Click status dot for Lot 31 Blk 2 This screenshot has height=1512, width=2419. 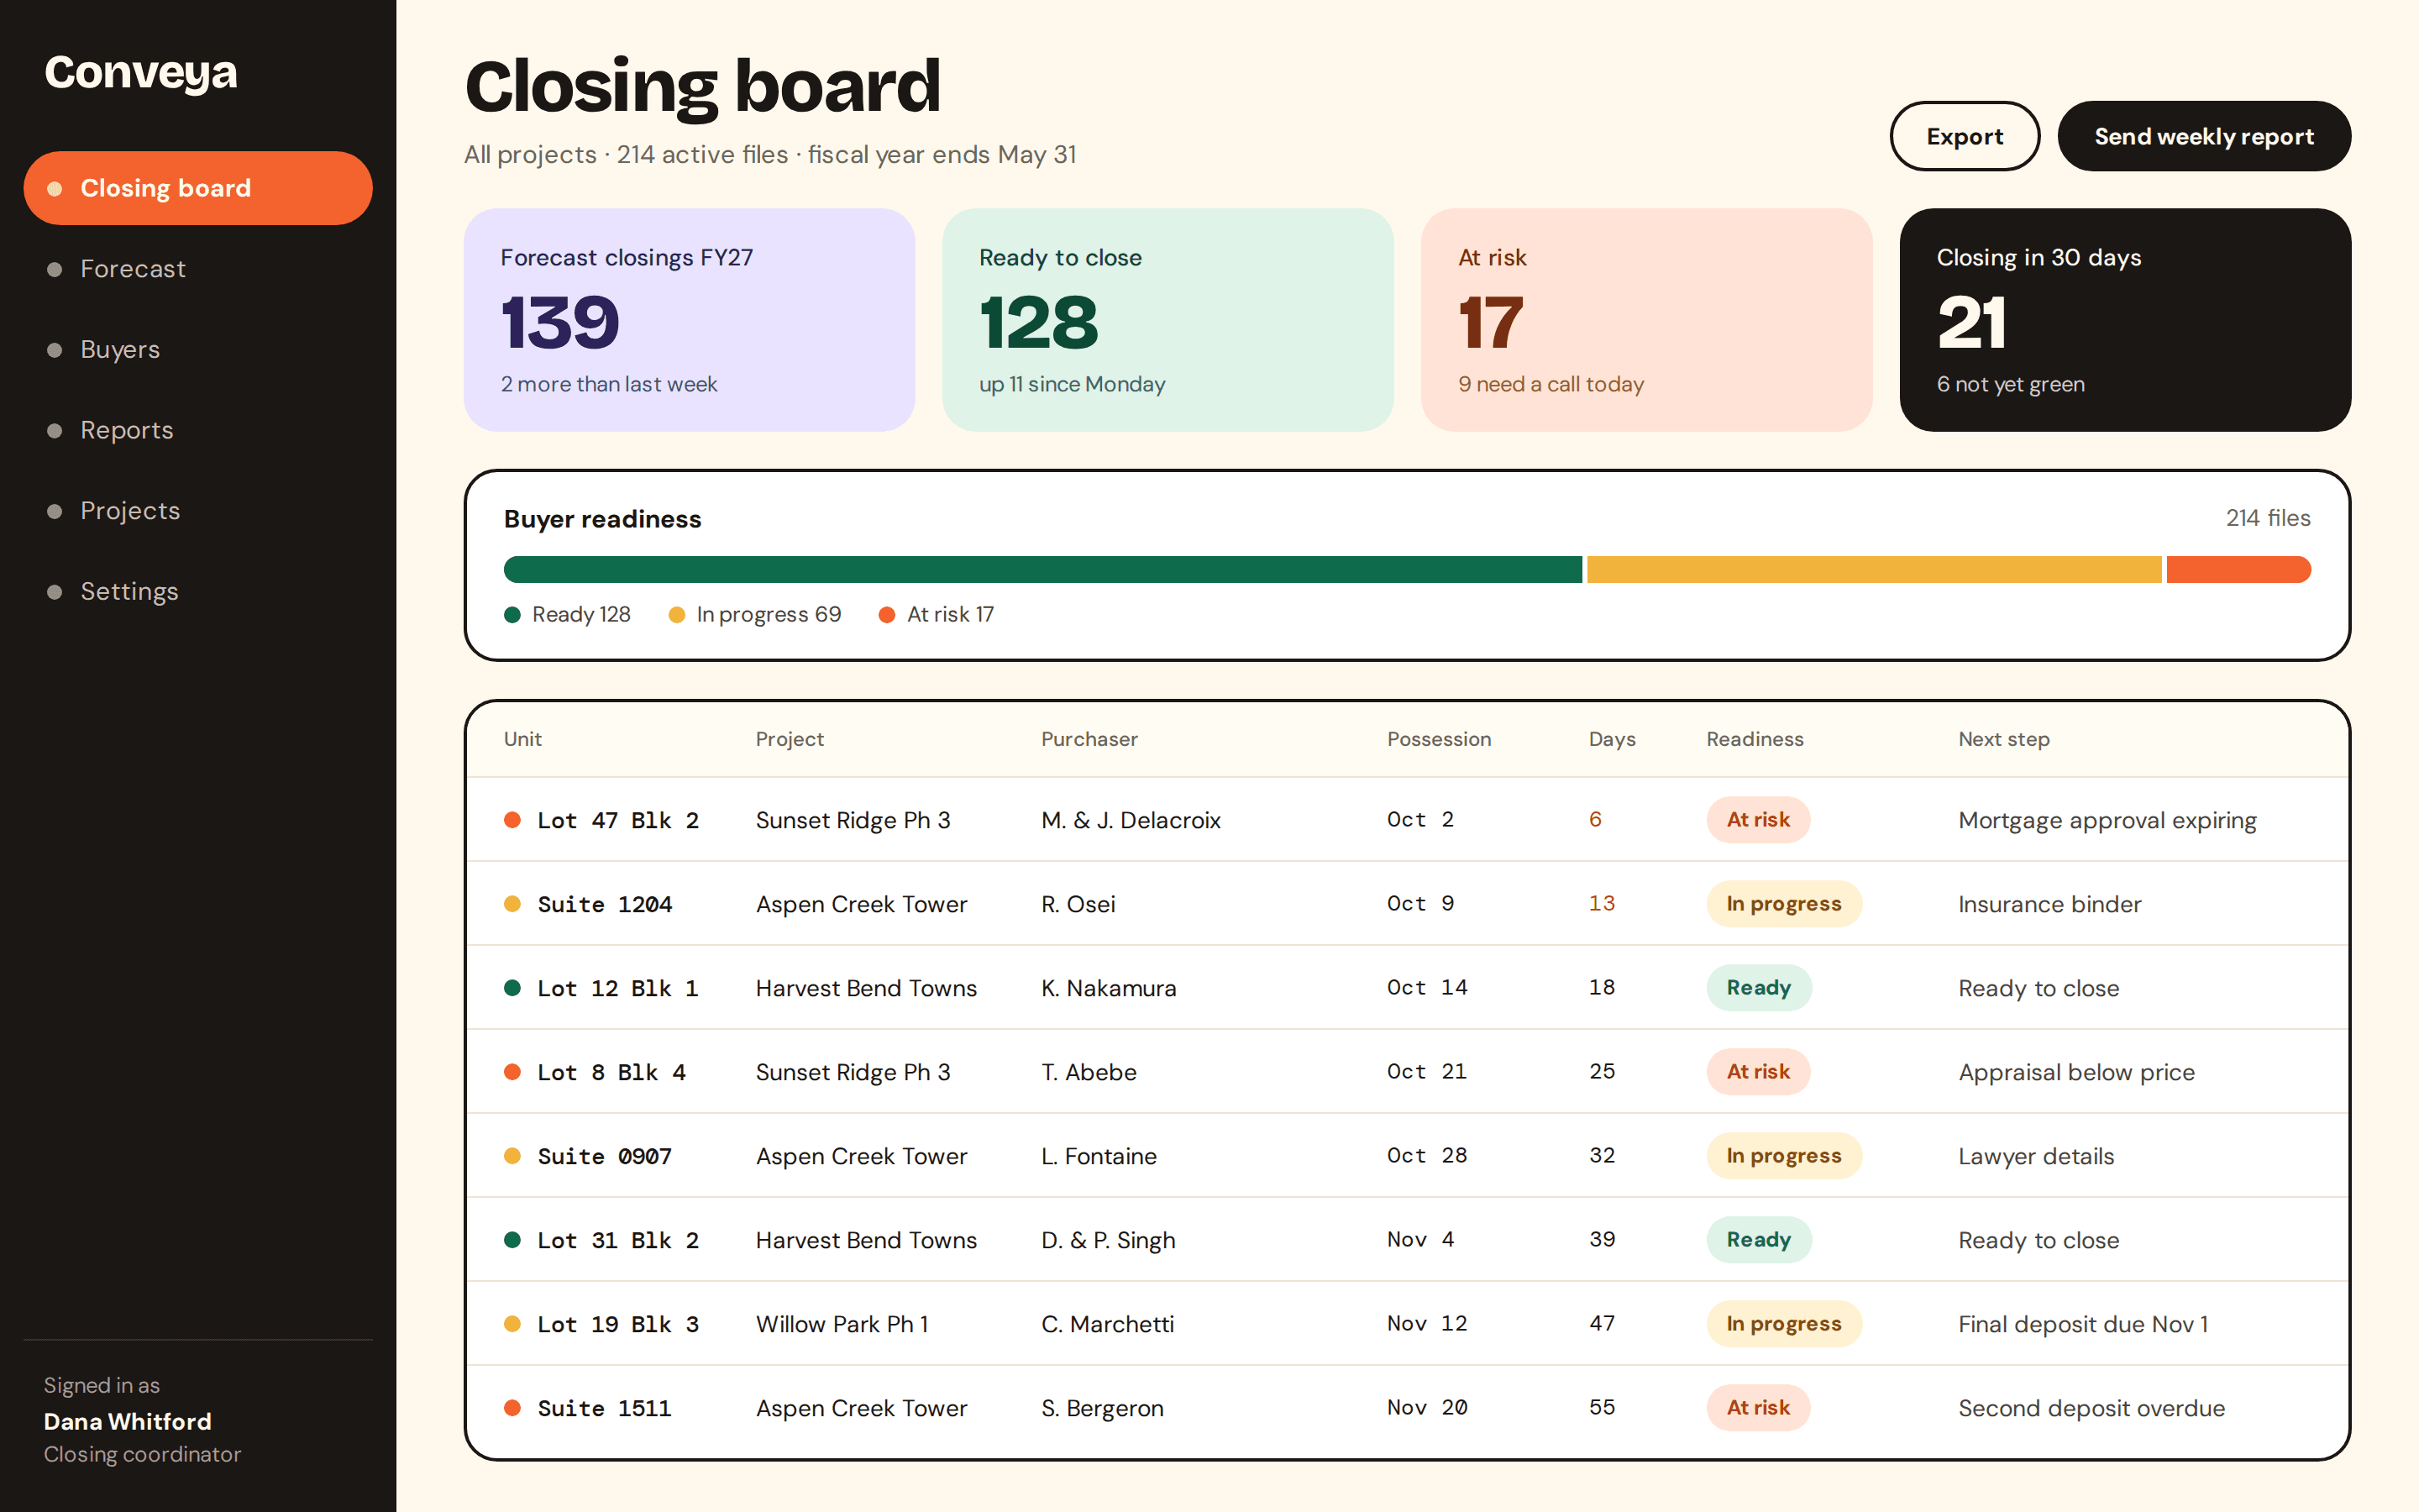[513, 1240]
